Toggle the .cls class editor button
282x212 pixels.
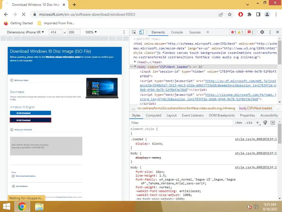tap(249, 123)
